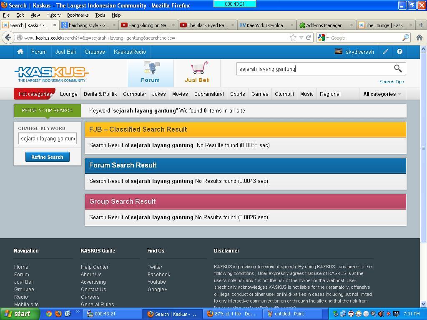Open the pencil edit icon beside skydiverseh

(385, 52)
